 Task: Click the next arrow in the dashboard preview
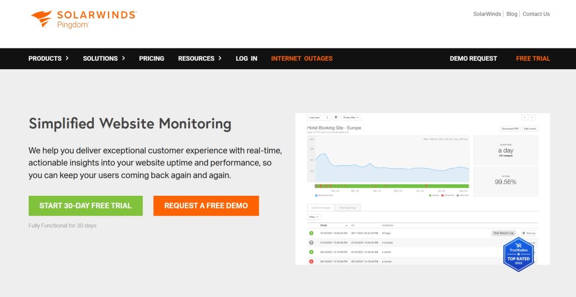point(532,118)
